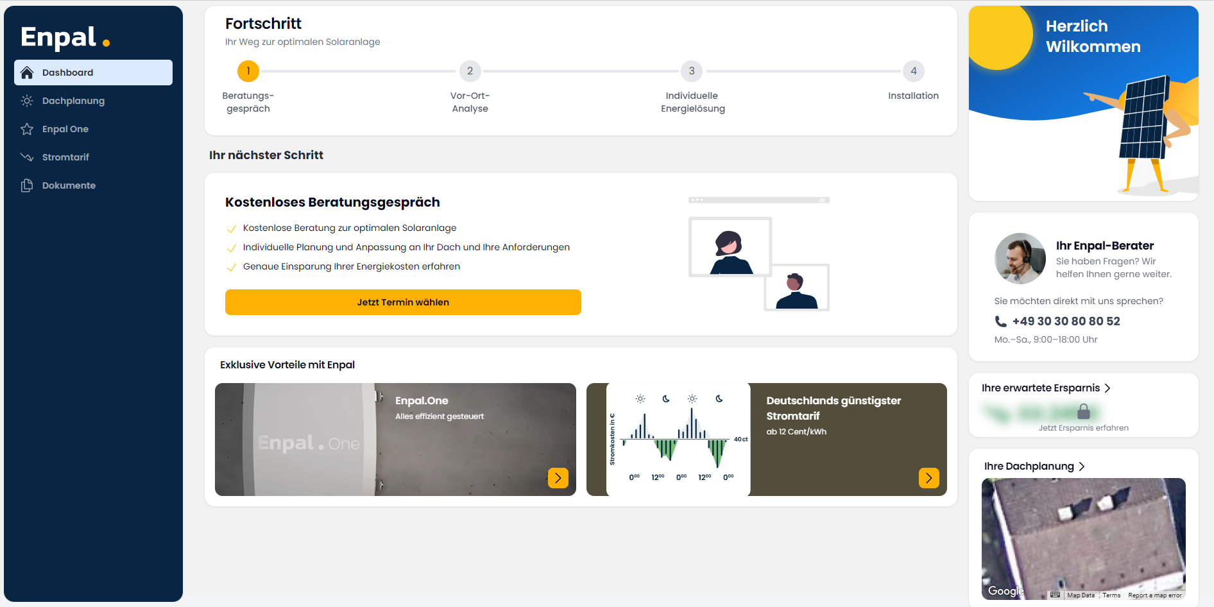The height and width of the screenshot is (607, 1214).
Task: Click Jetzt Ersparnis erfahren link
Action: (x=1084, y=428)
